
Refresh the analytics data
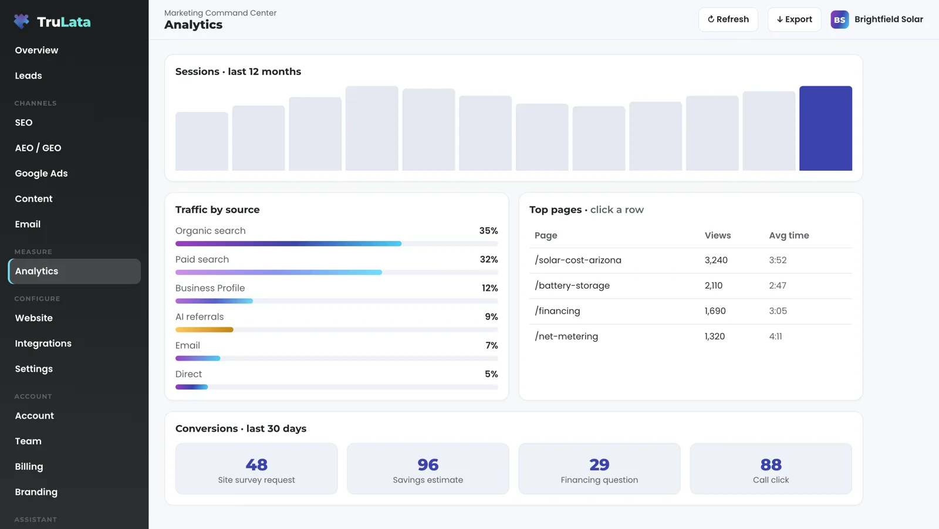[x=728, y=19]
